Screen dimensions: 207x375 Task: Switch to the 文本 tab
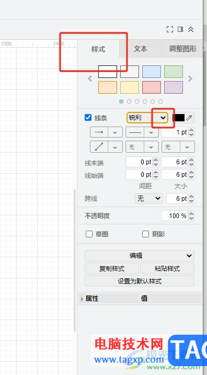[140, 49]
